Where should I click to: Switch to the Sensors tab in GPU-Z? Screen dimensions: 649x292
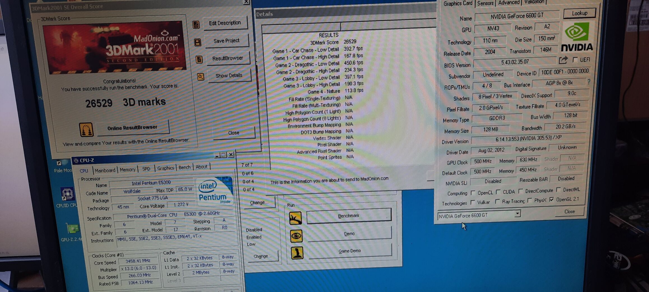(485, 3)
